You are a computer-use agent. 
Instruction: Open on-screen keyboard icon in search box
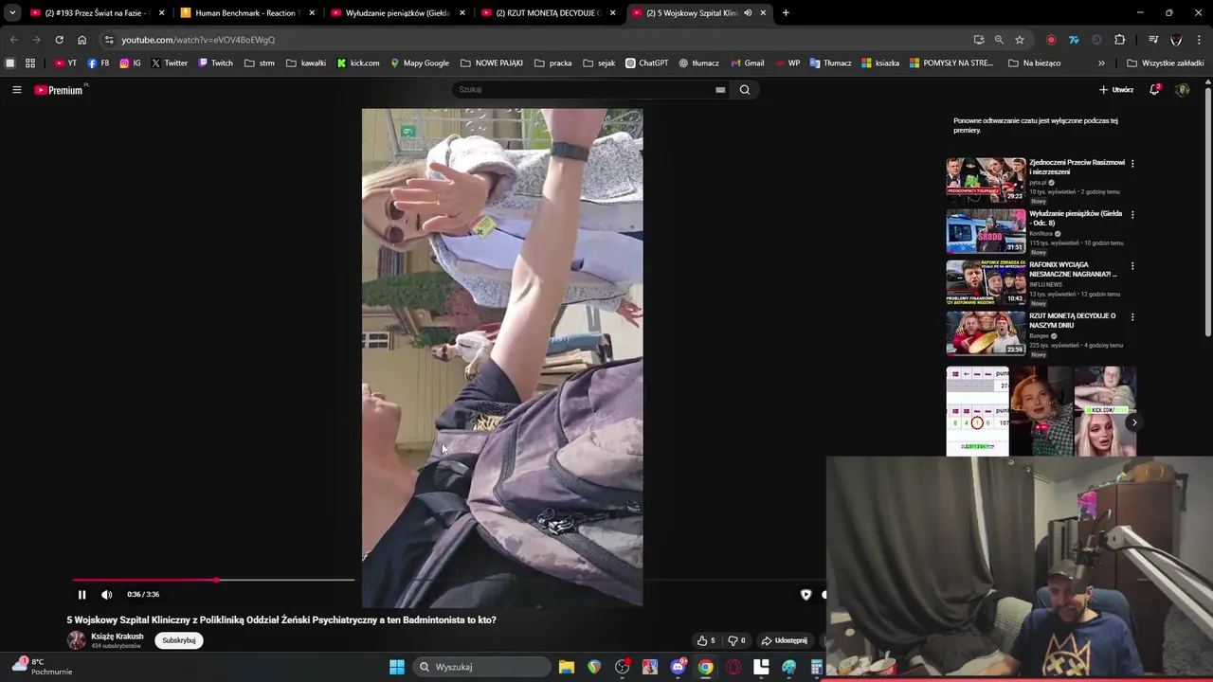[x=720, y=90]
